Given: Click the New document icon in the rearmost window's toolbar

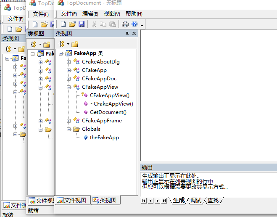Looking at the screenshot, I should (x=10, y=29).
